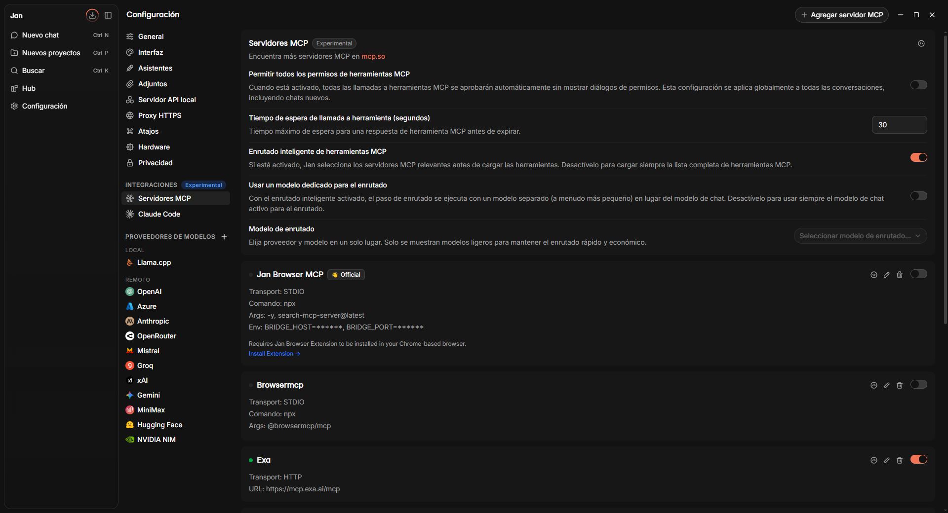This screenshot has width=948, height=513.
Task: View JSON of Jan Browser MCP
Action: (874, 275)
